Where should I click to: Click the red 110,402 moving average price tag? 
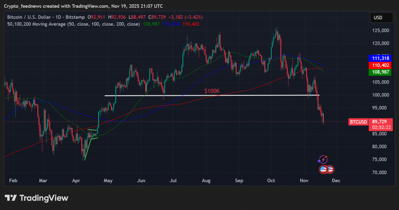pos(380,65)
